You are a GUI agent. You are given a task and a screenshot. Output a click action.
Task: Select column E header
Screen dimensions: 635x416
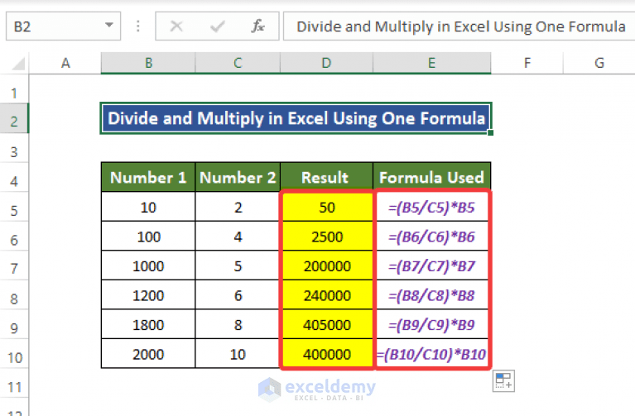[x=431, y=63]
